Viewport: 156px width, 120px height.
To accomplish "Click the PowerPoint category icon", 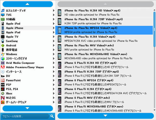I will [x=3, y=80].
